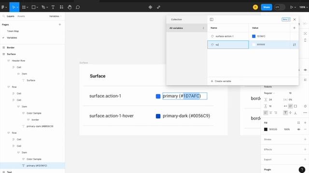Select All variables group

tap(186, 28)
